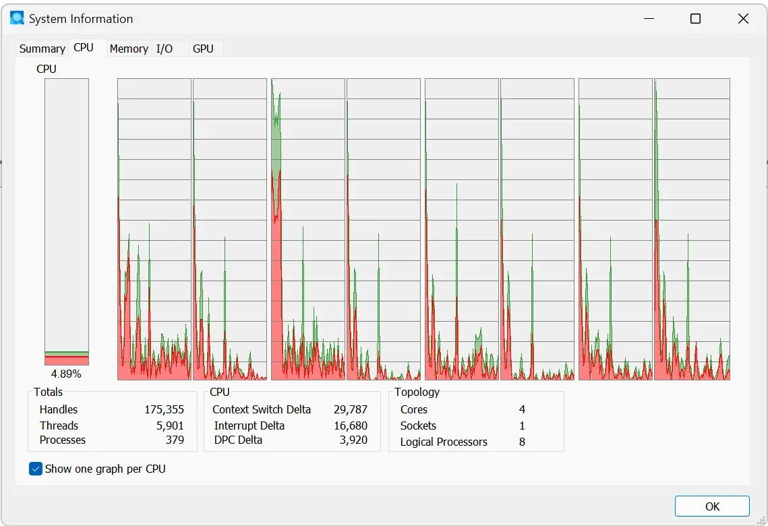Select the CPU tab
Screen dimensions: 768x526
point(84,47)
